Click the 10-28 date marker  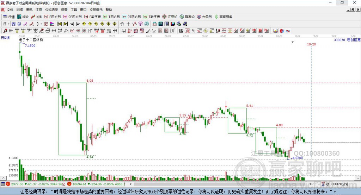[311, 44]
